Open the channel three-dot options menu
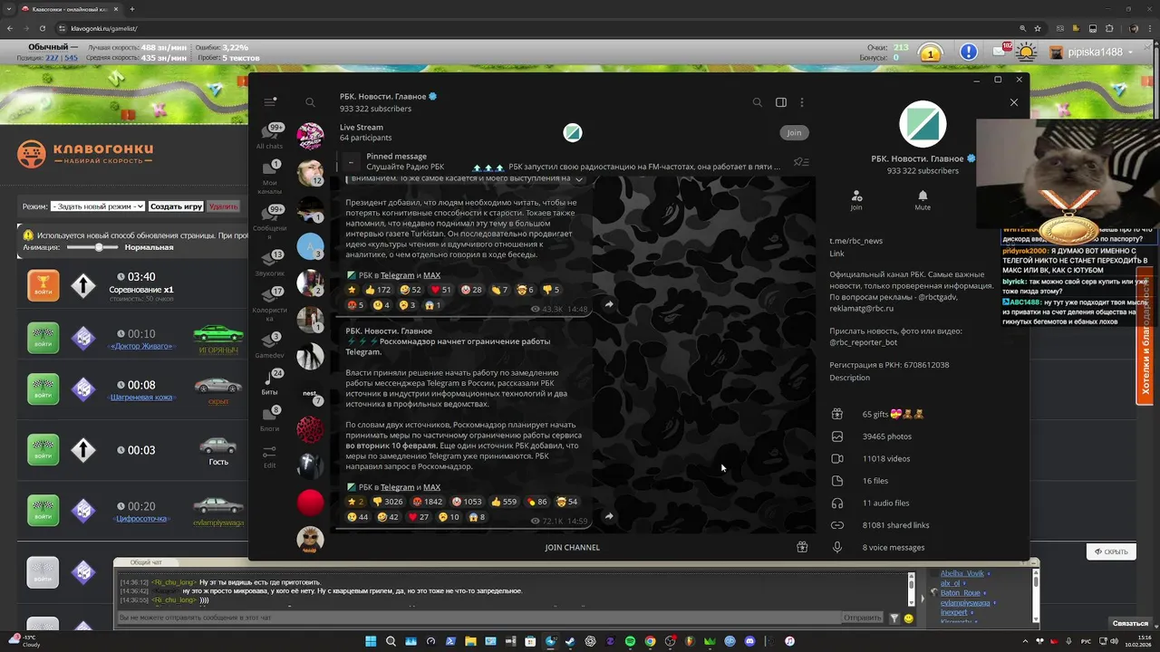The image size is (1160, 652). click(801, 102)
